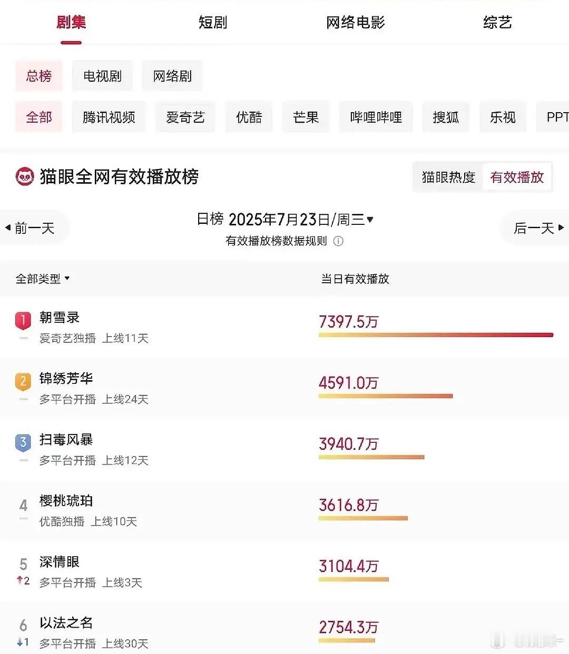Open the 深情眼 show entry

click(284, 571)
